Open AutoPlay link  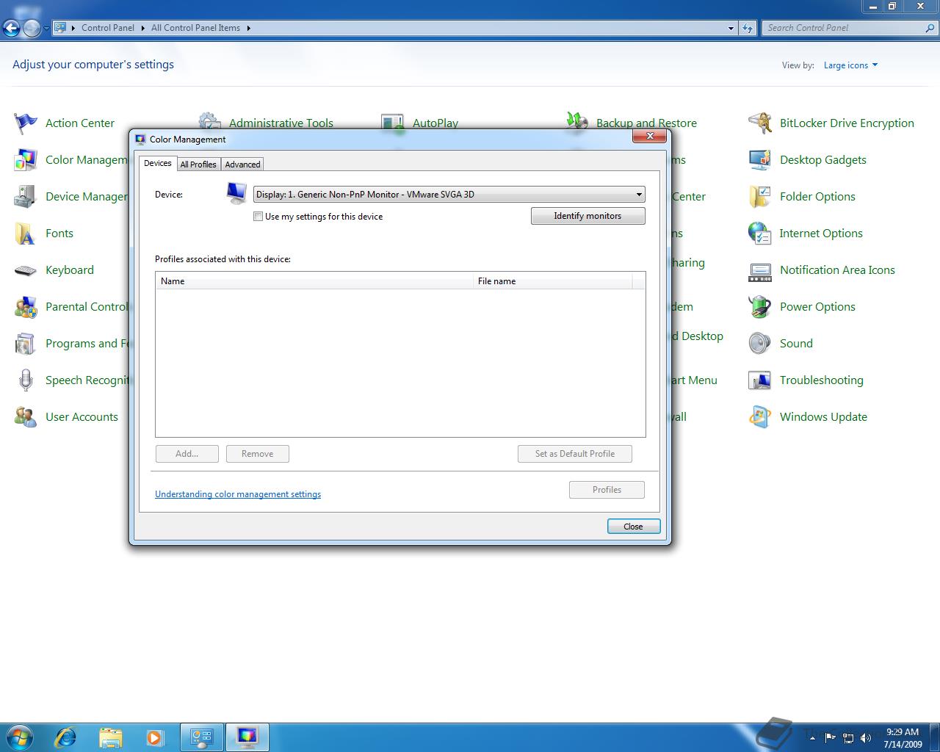click(x=435, y=123)
